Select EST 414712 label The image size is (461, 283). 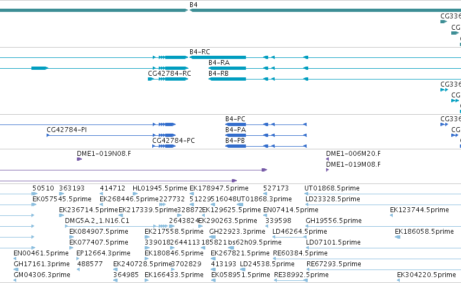tap(113, 188)
